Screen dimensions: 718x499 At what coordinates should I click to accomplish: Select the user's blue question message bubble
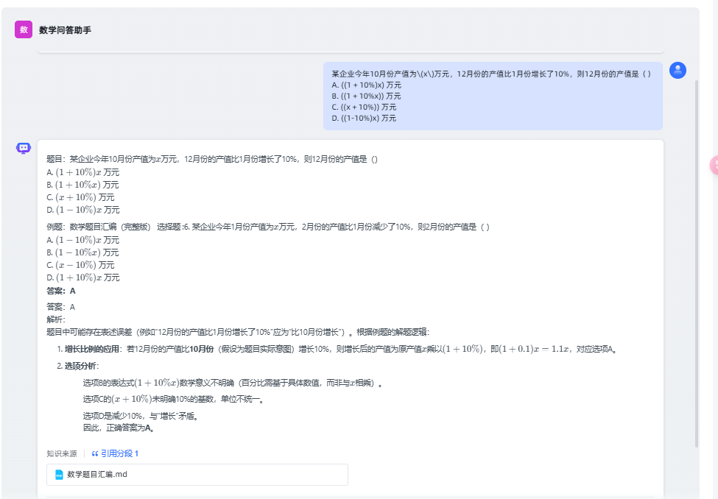pyautogui.click(x=492, y=96)
